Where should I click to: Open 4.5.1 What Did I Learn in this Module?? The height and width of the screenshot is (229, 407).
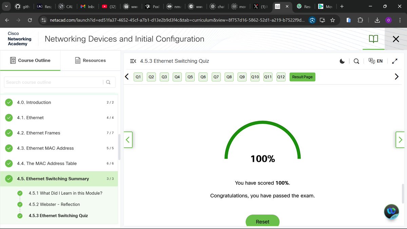pos(65,193)
